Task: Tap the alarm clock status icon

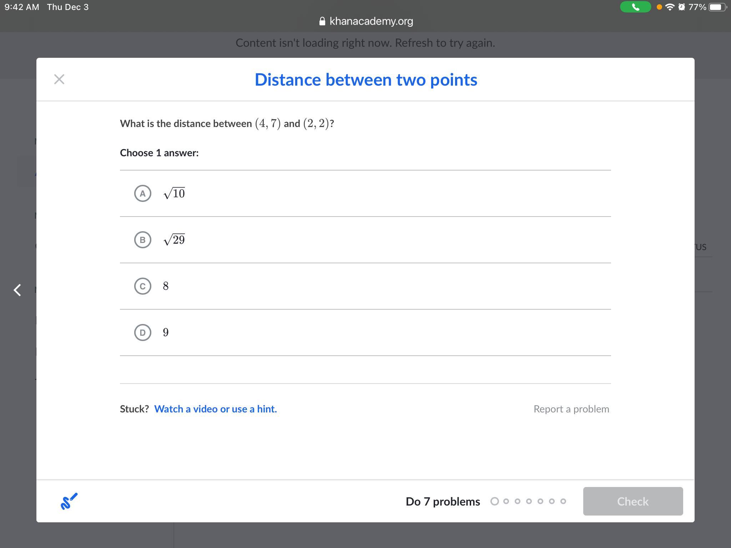Action: (x=681, y=7)
